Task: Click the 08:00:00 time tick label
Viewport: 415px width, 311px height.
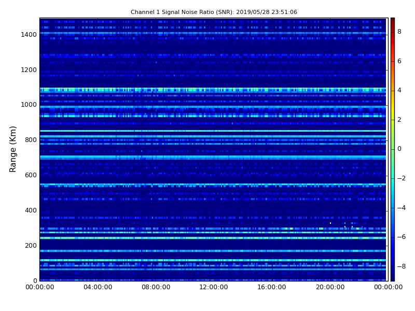Action: [x=156, y=287]
